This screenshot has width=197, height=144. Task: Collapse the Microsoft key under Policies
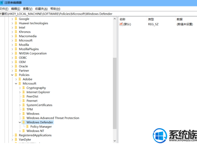[x=16, y=84]
